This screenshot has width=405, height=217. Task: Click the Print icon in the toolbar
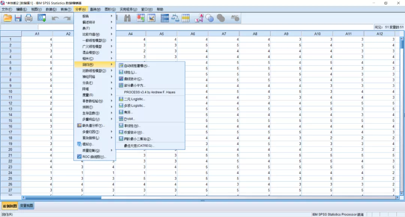[28, 18]
